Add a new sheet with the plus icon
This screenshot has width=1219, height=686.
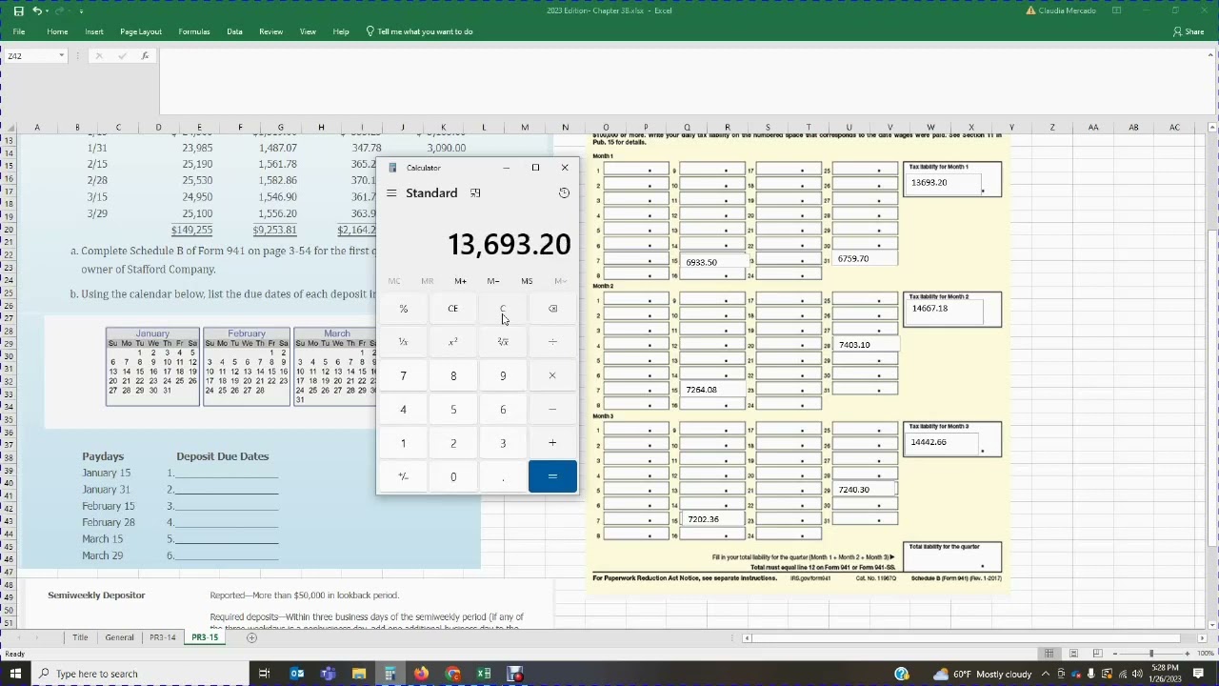pyautogui.click(x=251, y=637)
